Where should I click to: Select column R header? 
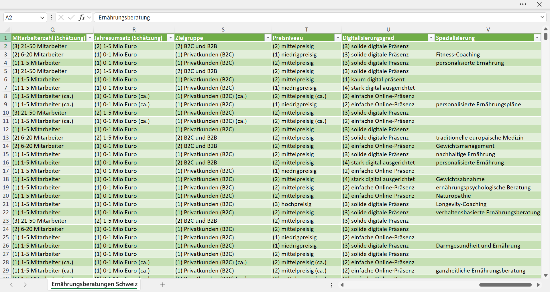[134, 30]
